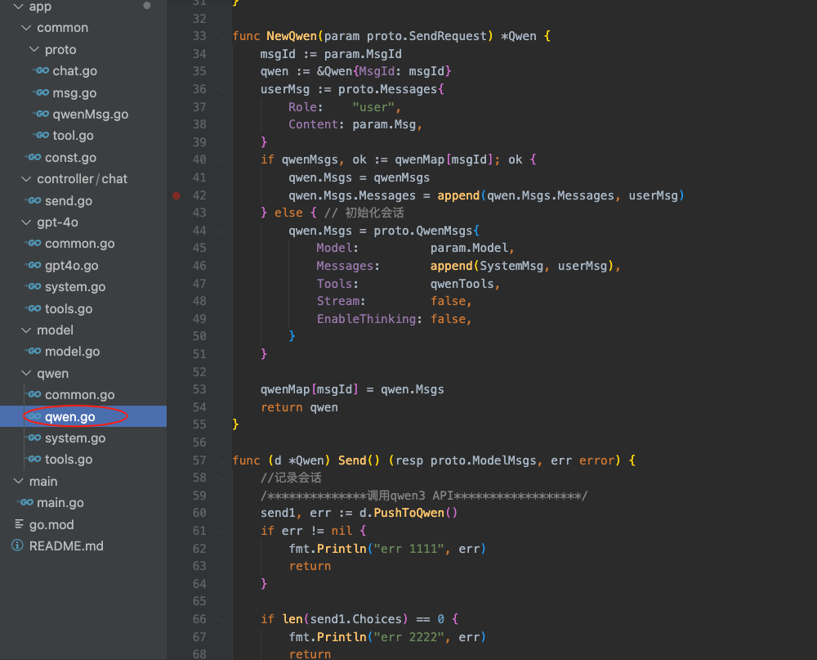The width and height of the screenshot is (817, 660).
Task: Click the go.mod file icon
Action: tap(18, 525)
